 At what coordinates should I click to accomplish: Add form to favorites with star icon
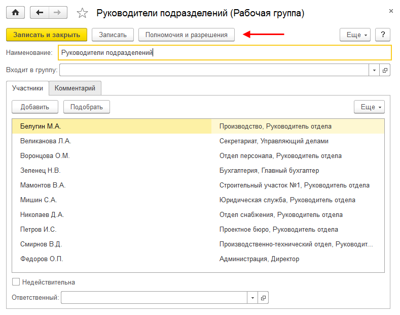[82, 13]
